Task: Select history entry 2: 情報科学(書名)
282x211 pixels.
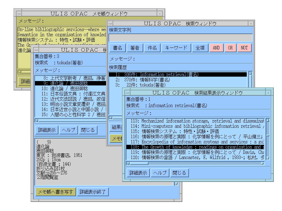Action: 143,80
